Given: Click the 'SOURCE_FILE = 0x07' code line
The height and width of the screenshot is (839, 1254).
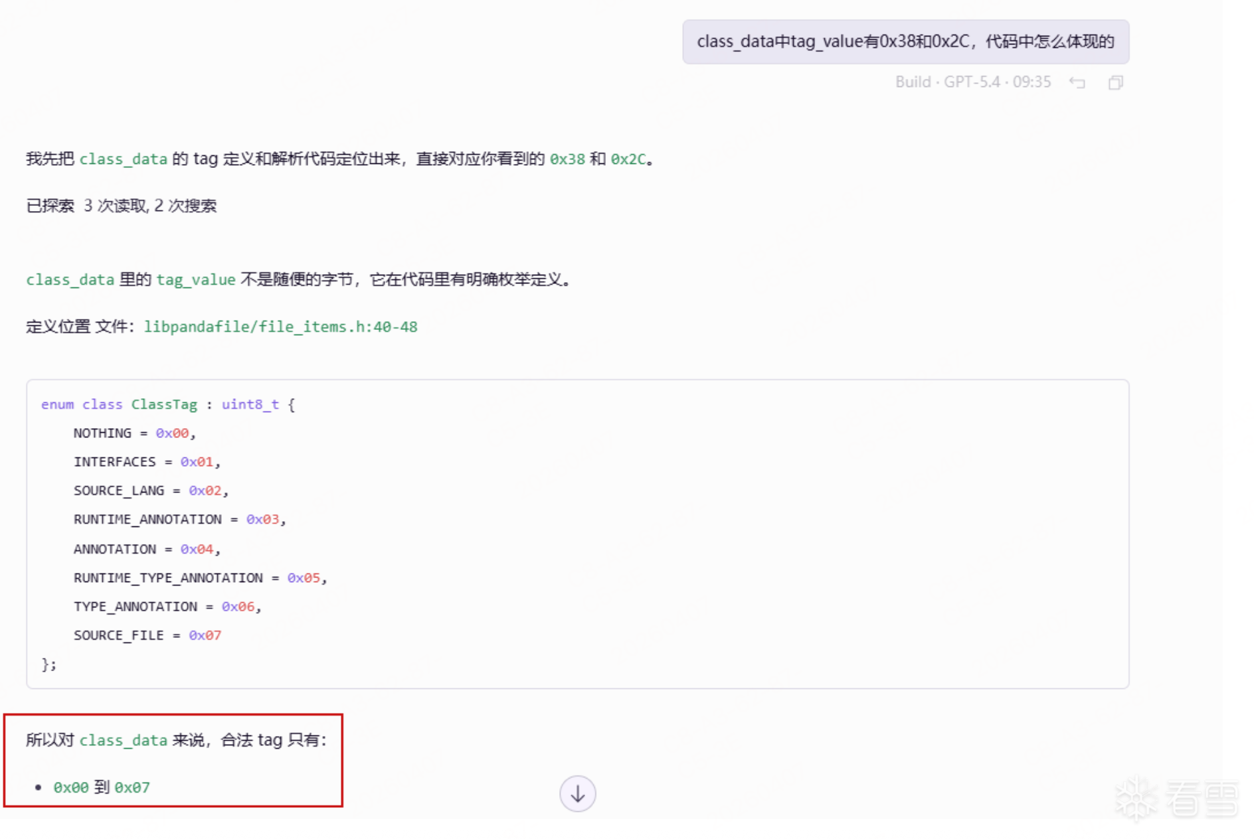Looking at the screenshot, I should point(147,635).
